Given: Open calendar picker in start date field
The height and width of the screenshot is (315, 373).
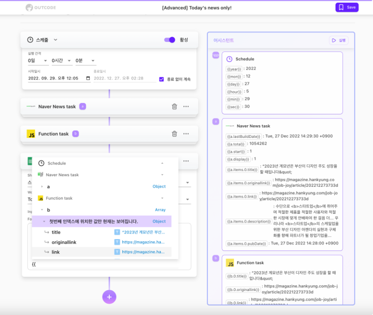Looking at the screenshot, I should pyautogui.click(x=88, y=79).
